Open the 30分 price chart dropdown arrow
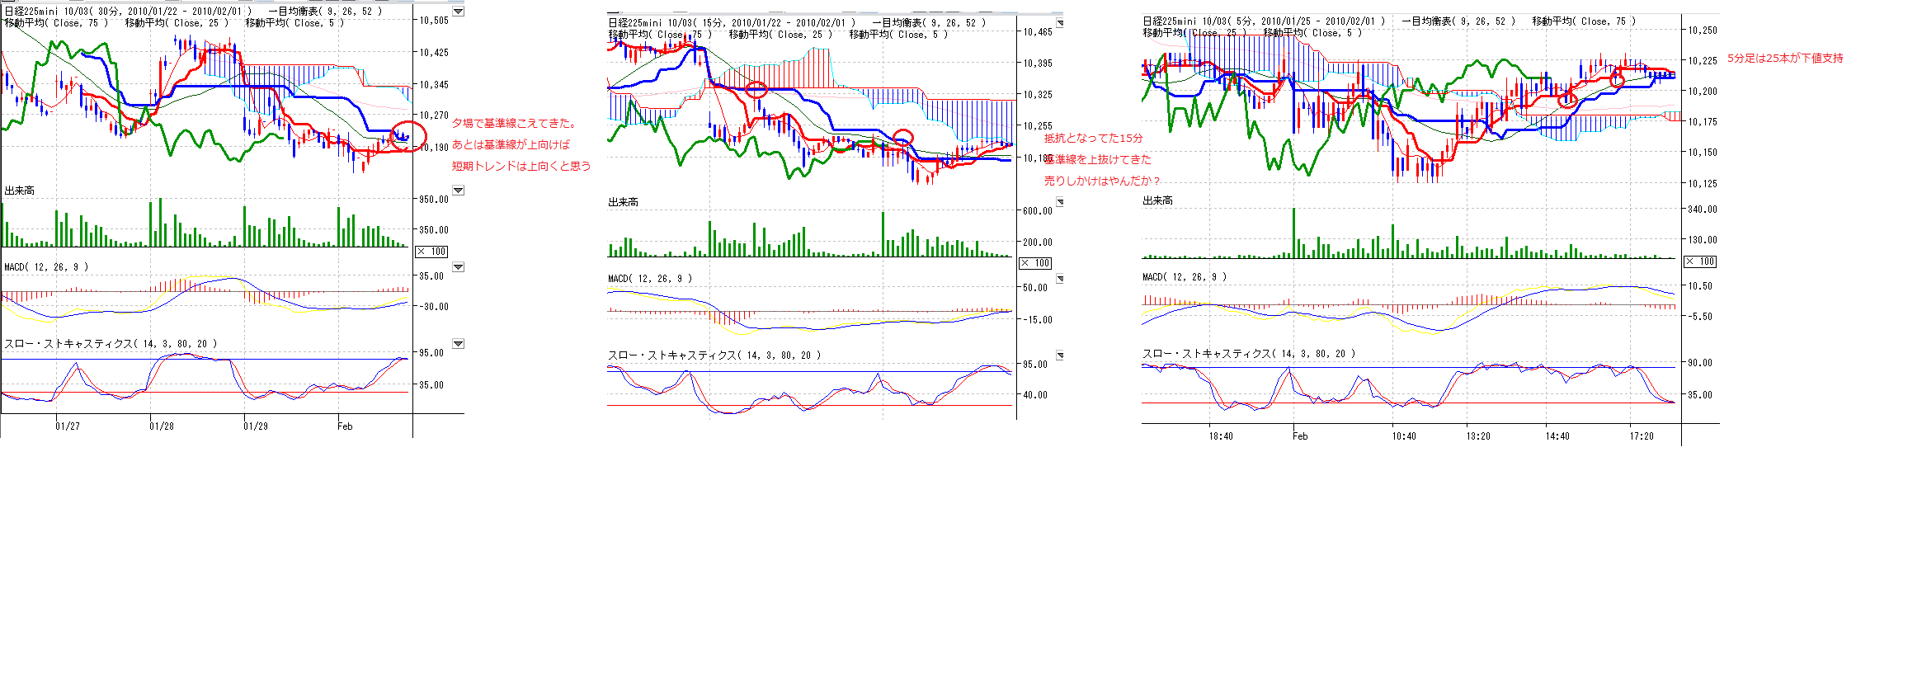 coord(458,12)
